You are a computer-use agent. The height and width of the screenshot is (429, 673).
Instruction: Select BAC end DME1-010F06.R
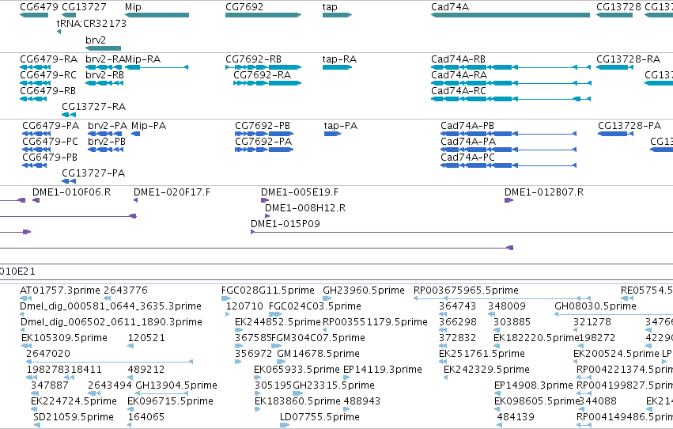[36, 200]
